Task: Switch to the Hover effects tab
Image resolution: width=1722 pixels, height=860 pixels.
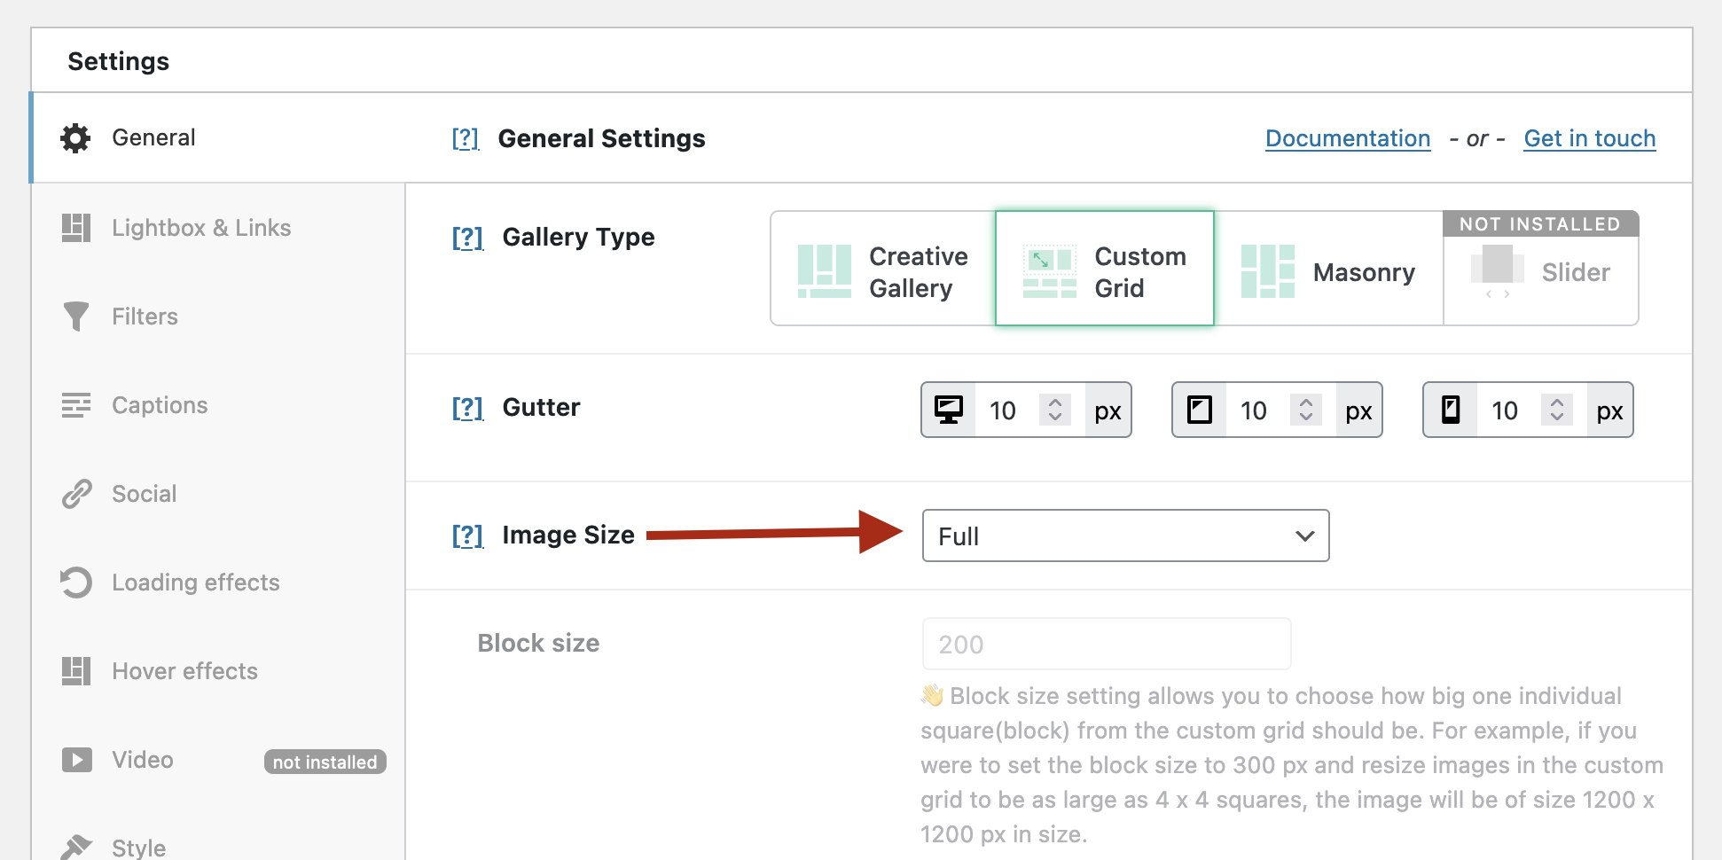Action: [184, 671]
